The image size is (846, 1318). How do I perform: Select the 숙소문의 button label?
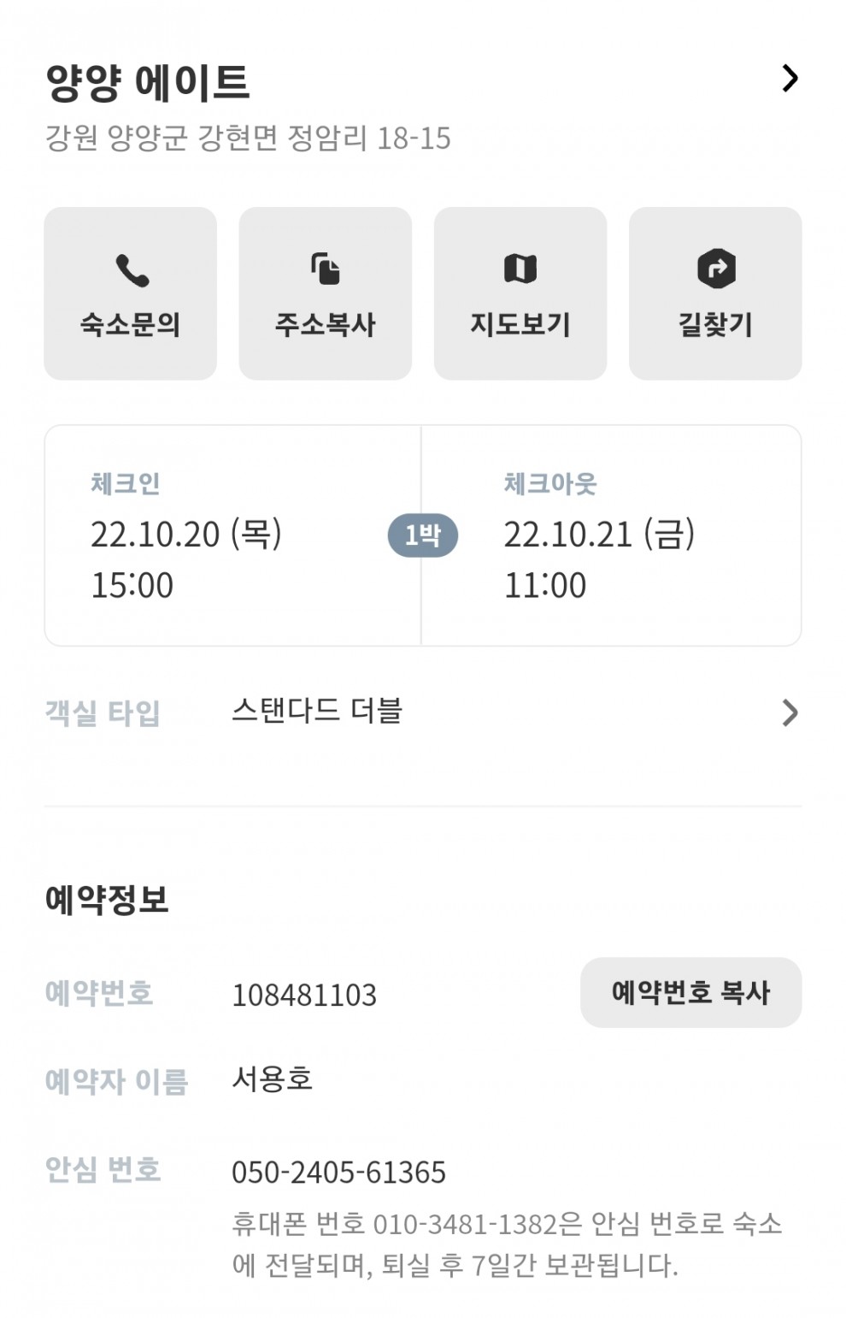(131, 324)
